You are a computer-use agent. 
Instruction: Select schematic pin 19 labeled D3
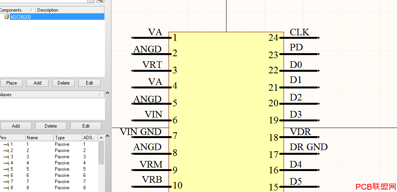pyautogui.click(x=299, y=120)
